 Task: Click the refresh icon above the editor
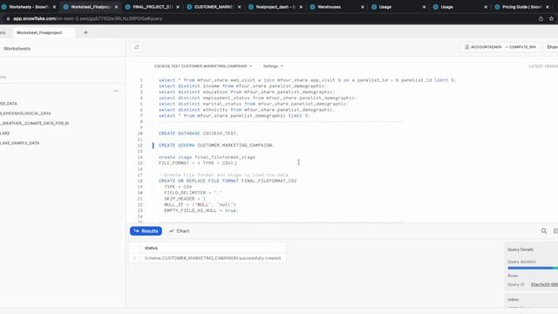coord(137,47)
